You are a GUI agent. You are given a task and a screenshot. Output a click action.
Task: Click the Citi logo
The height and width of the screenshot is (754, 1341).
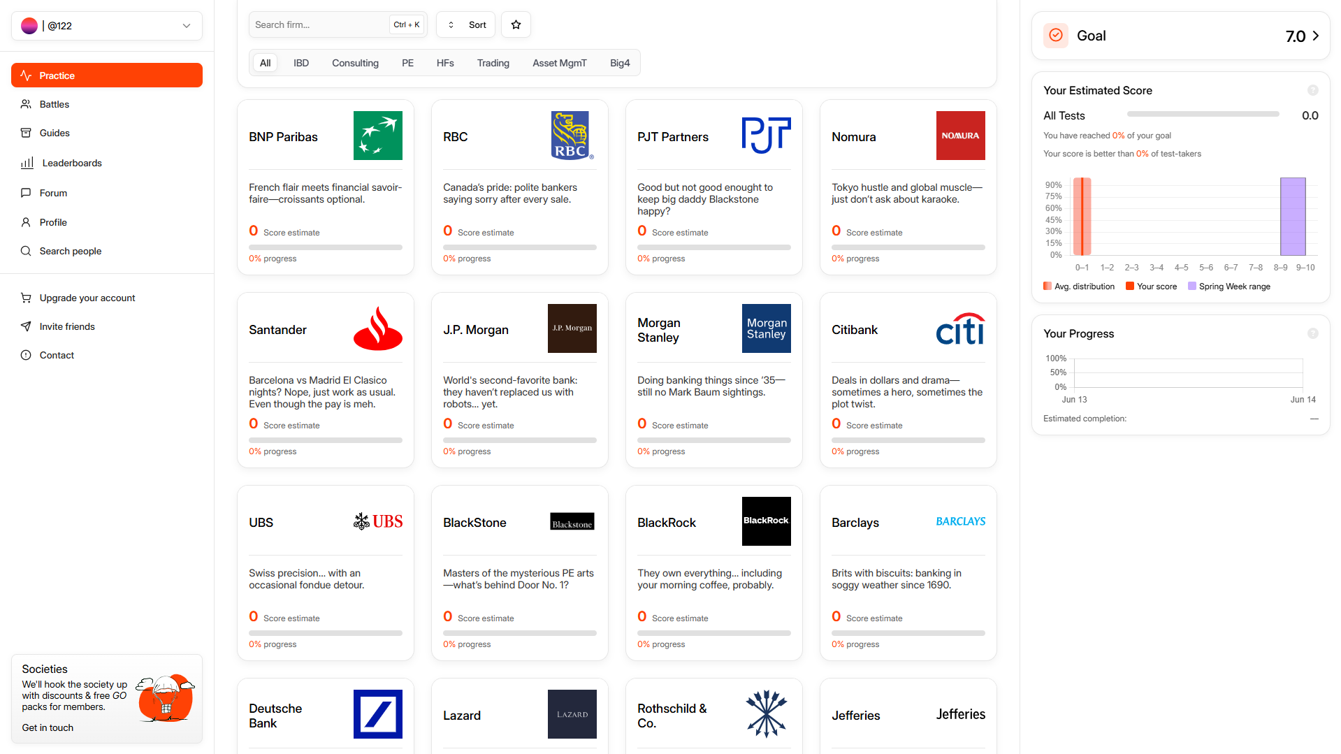pyautogui.click(x=961, y=328)
